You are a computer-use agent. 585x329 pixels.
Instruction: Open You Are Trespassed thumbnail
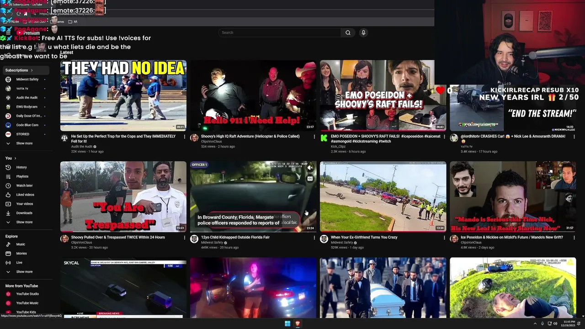pyautogui.click(x=123, y=196)
